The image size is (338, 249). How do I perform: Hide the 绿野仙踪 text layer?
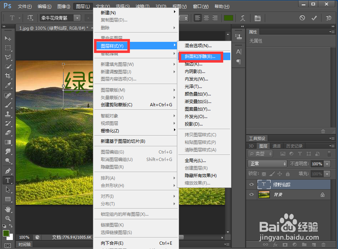click(251, 184)
